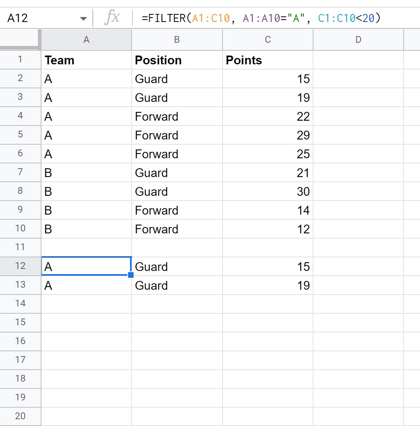Select column A header
Viewport: 420px width, 426px height.
coord(86,40)
